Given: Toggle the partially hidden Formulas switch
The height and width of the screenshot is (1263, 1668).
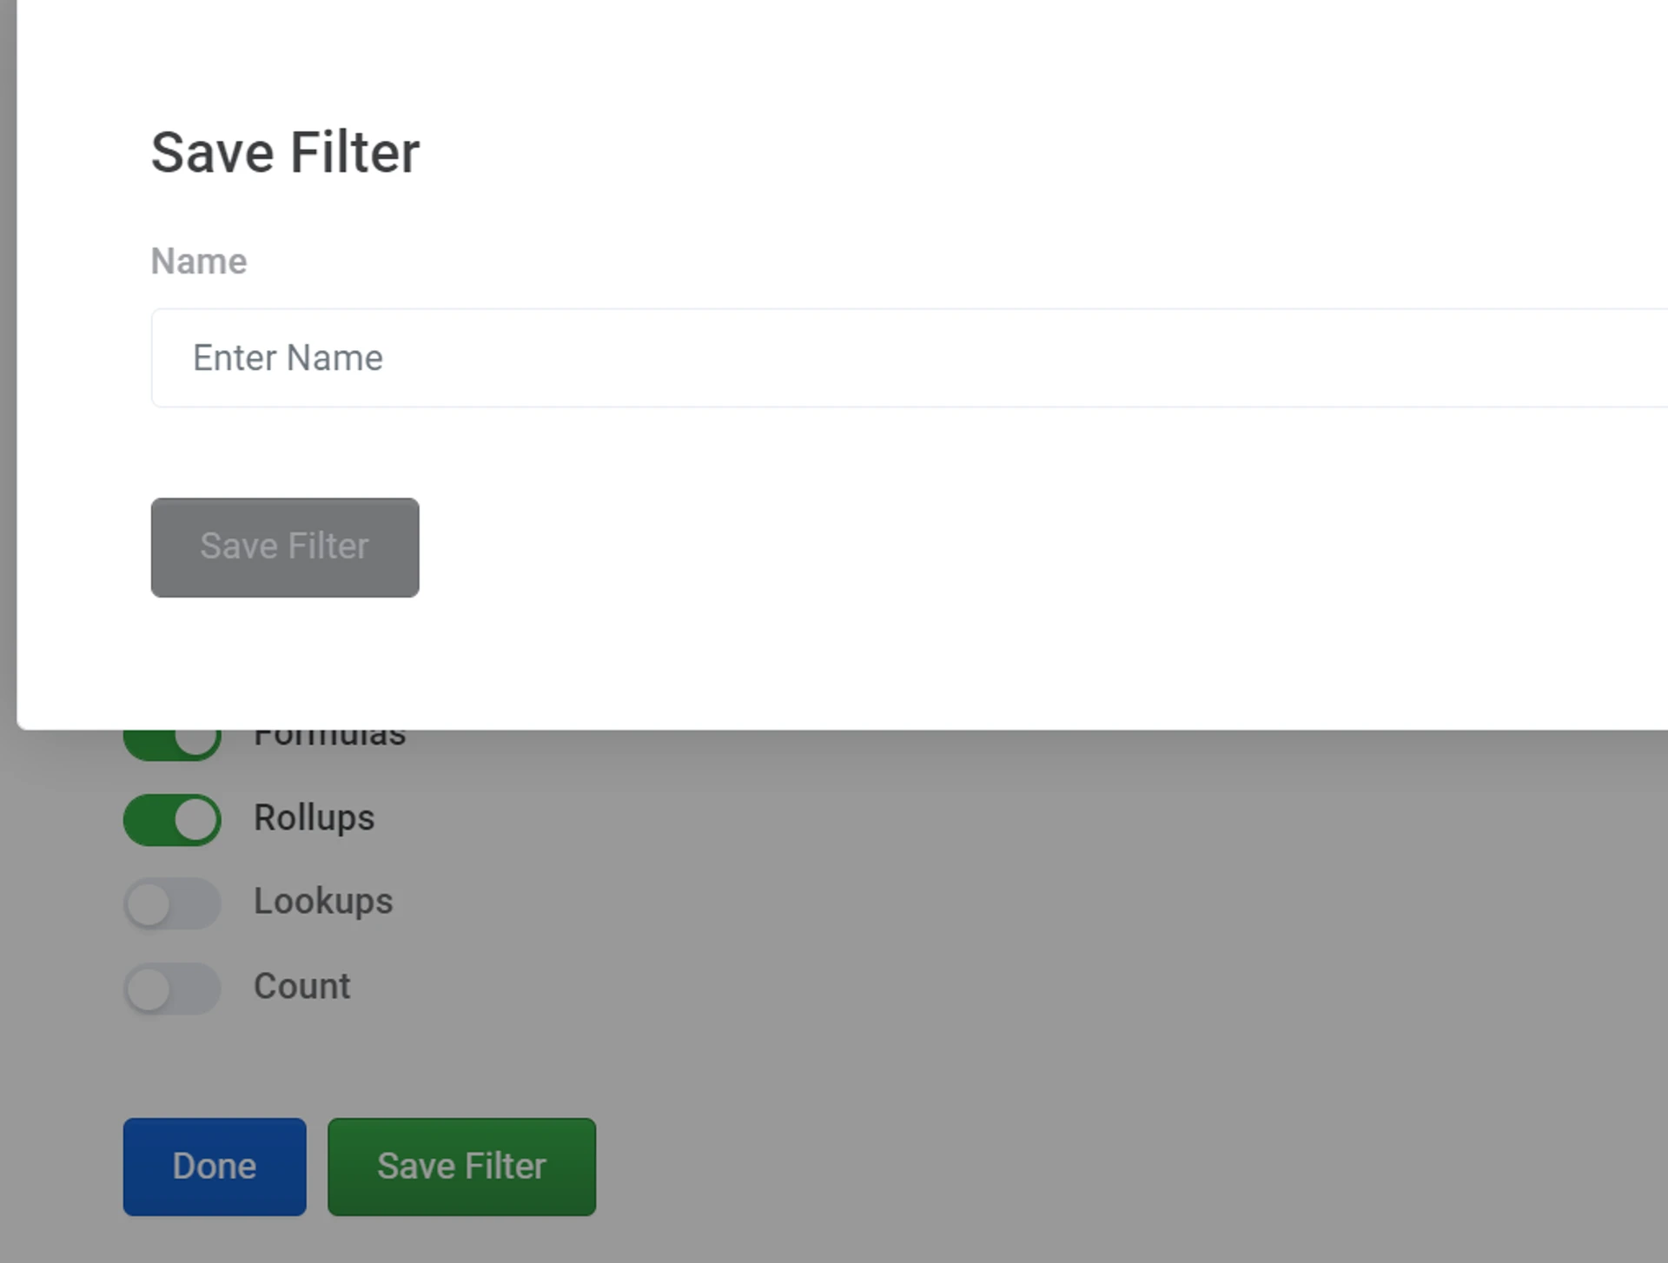Looking at the screenshot, I should [x=172, y=744].
